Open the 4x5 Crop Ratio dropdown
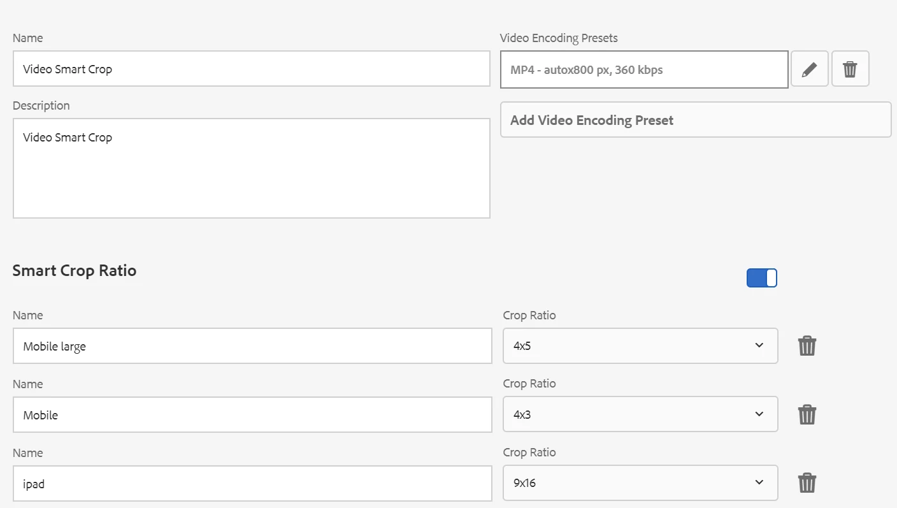 click(640, 346)
